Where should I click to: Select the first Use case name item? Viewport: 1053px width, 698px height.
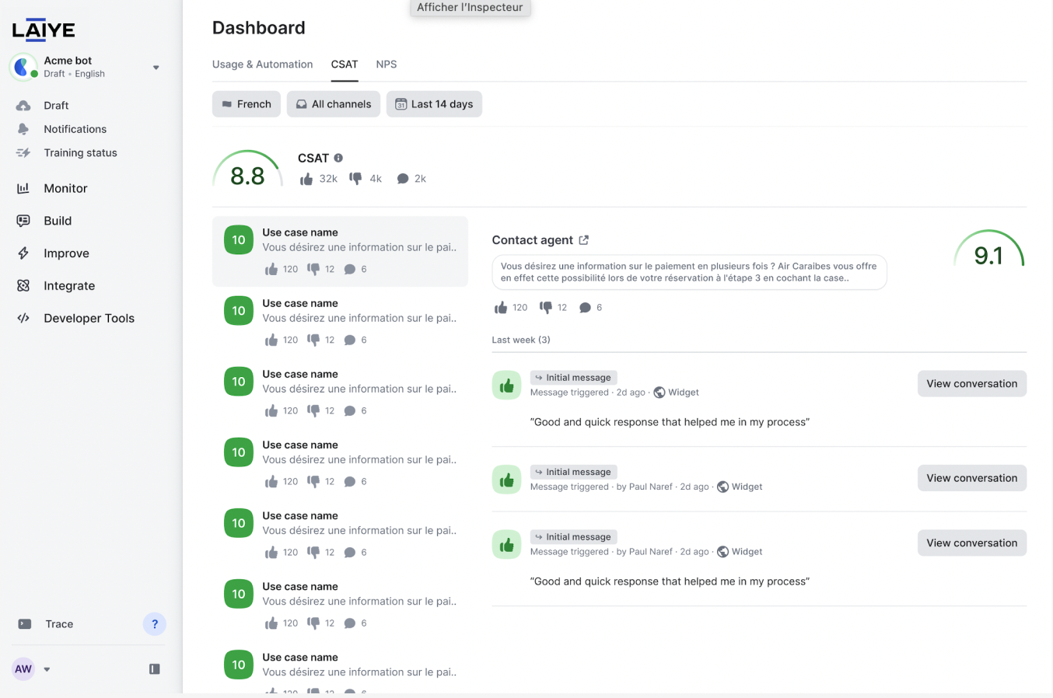click(x=340, y=251)
